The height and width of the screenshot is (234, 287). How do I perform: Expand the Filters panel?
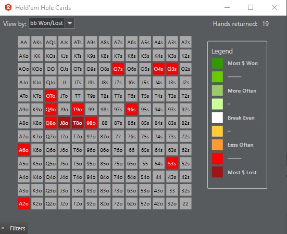coord(14,228)
